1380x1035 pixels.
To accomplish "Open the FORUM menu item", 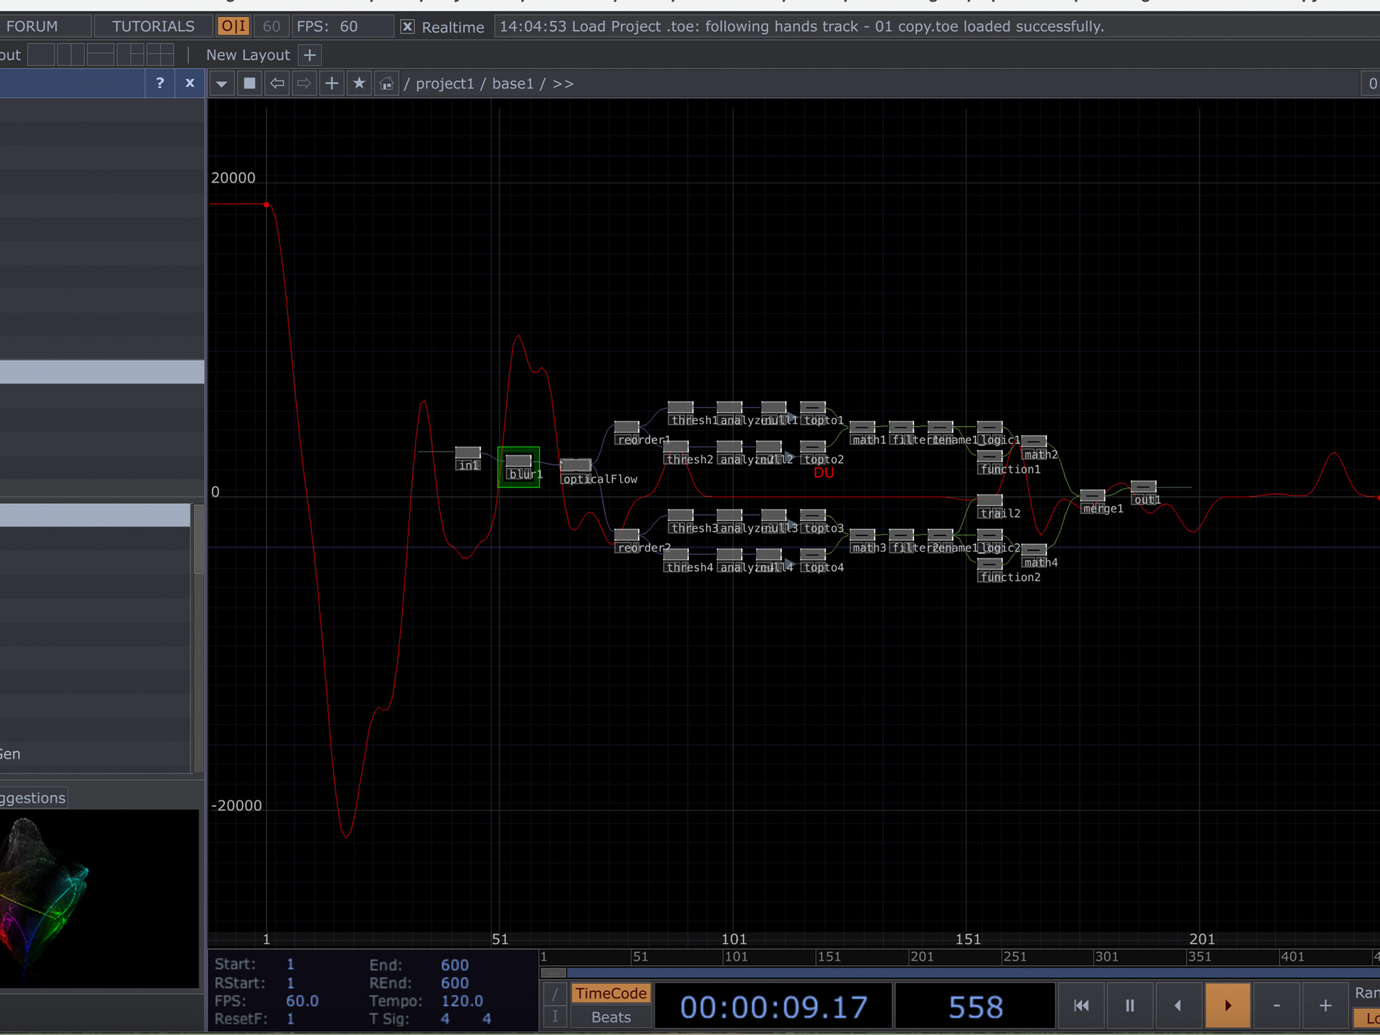I will click(x=33, y=26).
